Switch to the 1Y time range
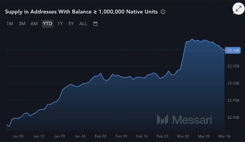Viewport: 245px width, 142px height. (60, 24)
